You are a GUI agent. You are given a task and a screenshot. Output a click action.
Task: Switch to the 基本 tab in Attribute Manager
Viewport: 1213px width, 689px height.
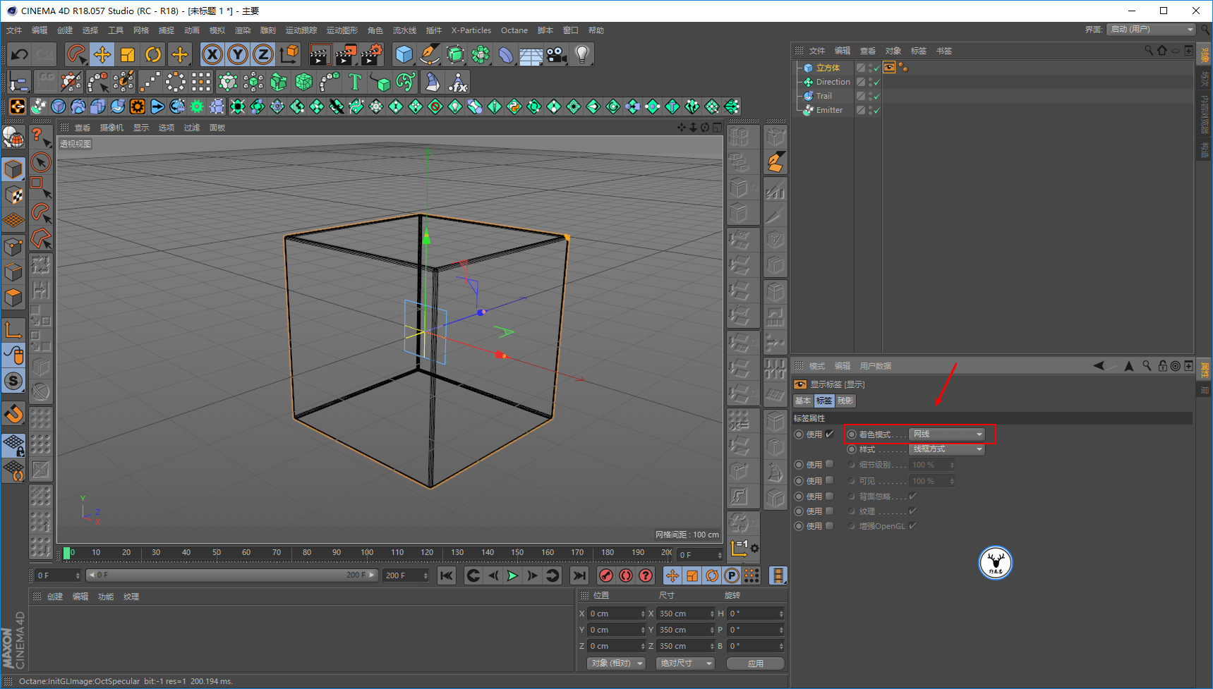click(803, 401)
